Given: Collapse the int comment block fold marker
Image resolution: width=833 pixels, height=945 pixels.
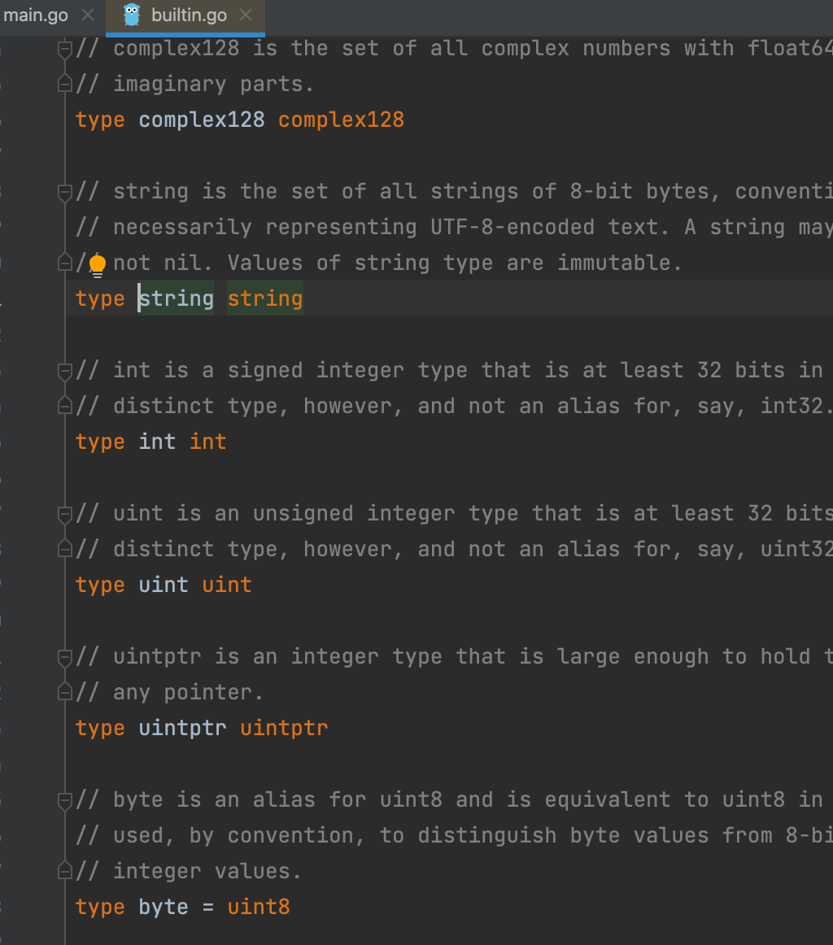Looking at the screenshot, I should [66, 371].
